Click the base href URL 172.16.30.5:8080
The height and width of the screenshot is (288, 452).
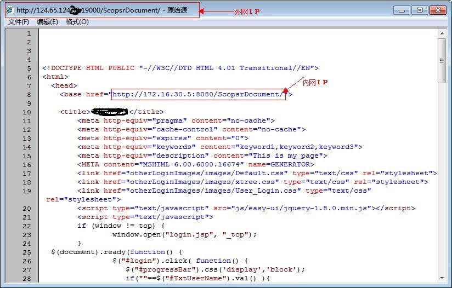198,94
